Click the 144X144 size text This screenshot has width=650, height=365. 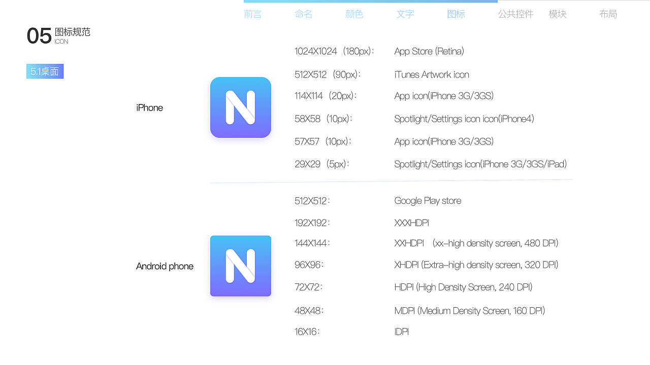pyautogui.click(x=312, y=243)
